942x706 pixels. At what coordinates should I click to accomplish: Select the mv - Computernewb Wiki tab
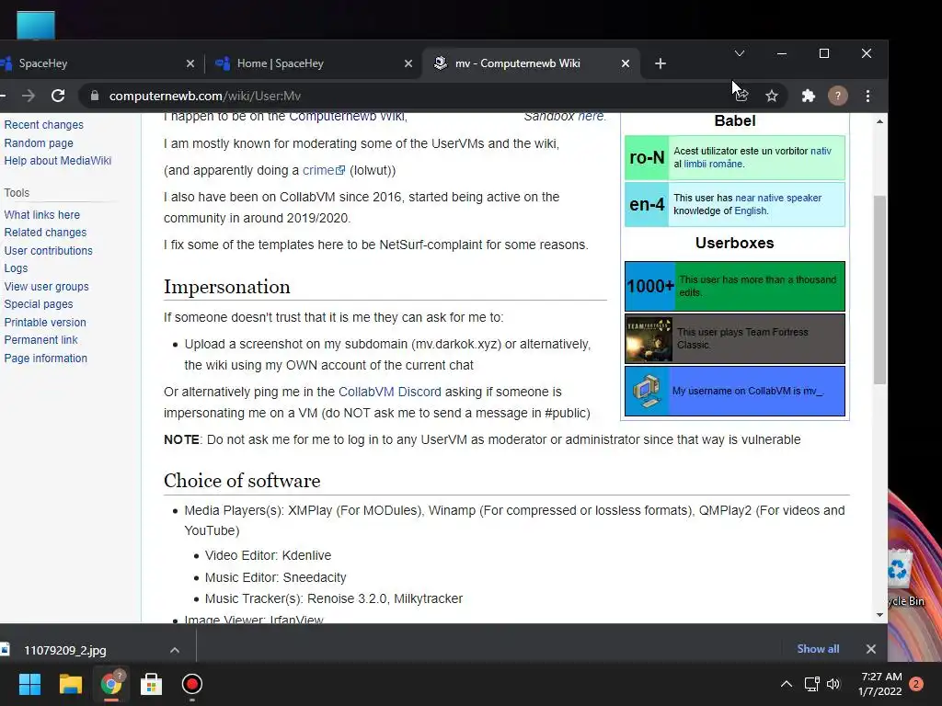pos(532,63)
